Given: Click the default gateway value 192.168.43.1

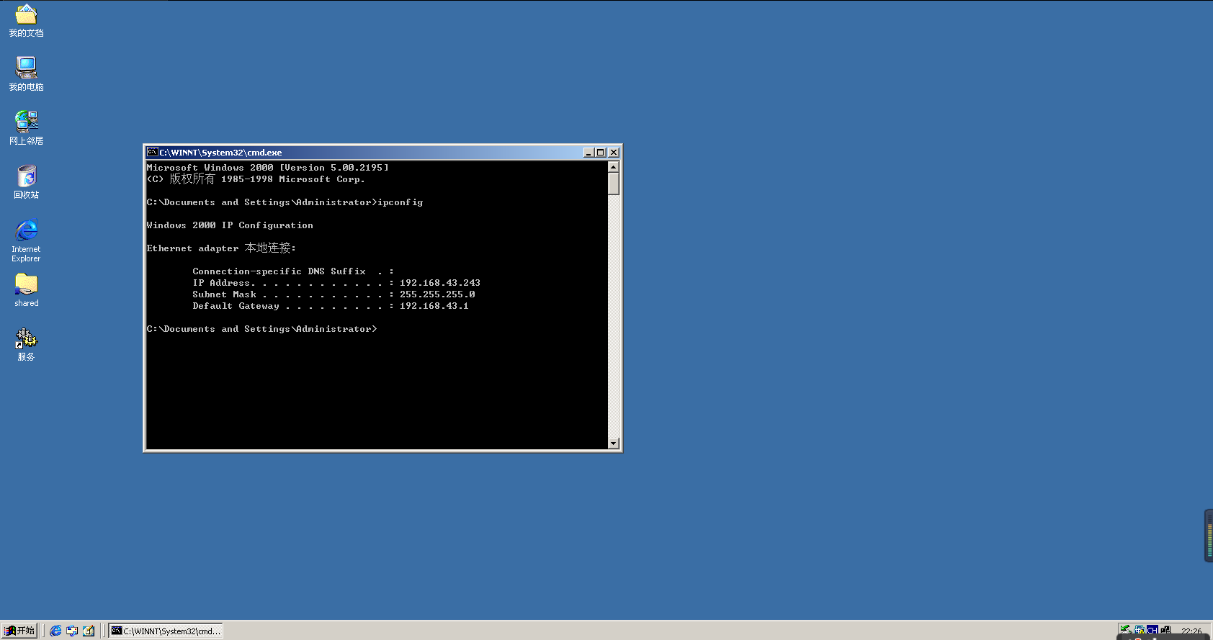Looking at the screenshot, I should [x=434, y=306].
